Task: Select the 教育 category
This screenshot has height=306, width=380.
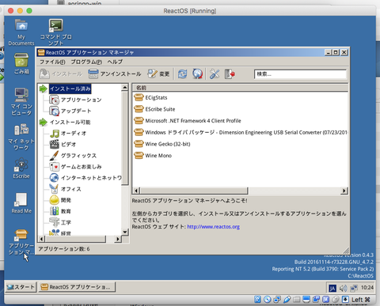Action: [66, 211]
